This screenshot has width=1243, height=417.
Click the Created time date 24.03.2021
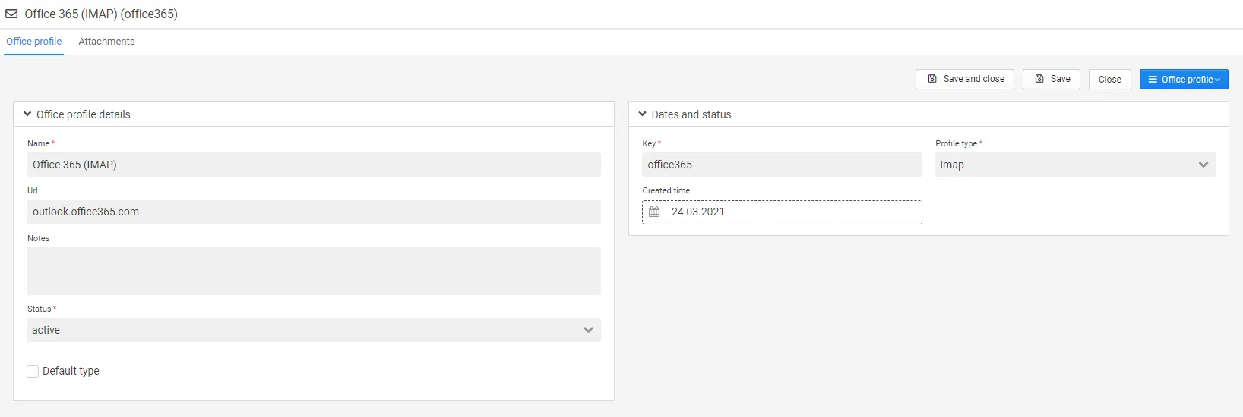[x=698, y=212]
